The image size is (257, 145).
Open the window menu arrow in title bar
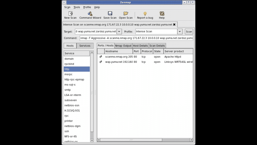point(64,2)
